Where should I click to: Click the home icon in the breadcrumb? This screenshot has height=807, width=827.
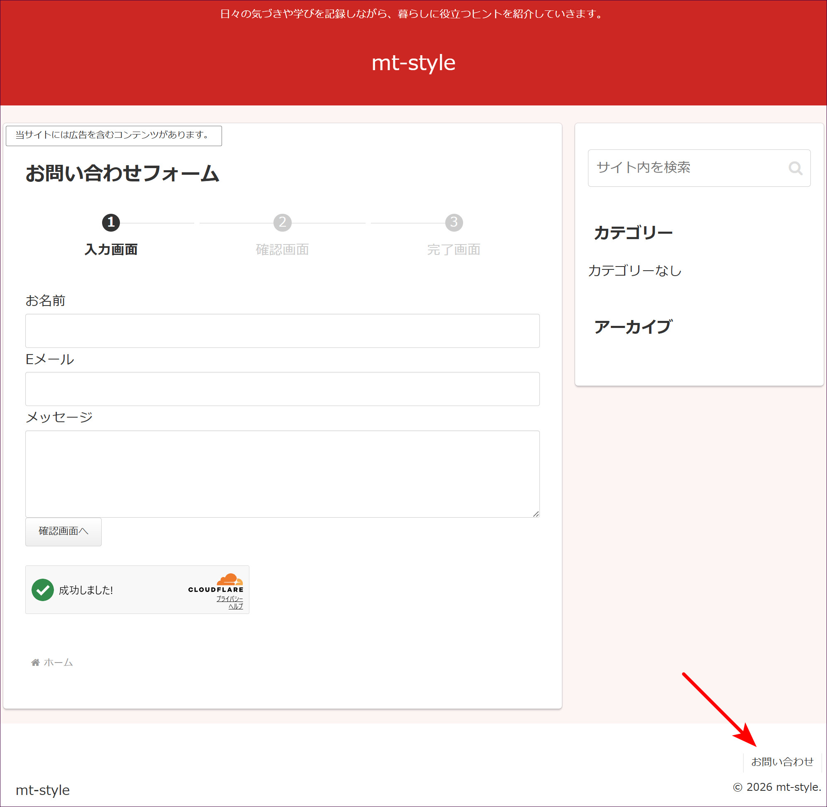click(x=36, y=663)
